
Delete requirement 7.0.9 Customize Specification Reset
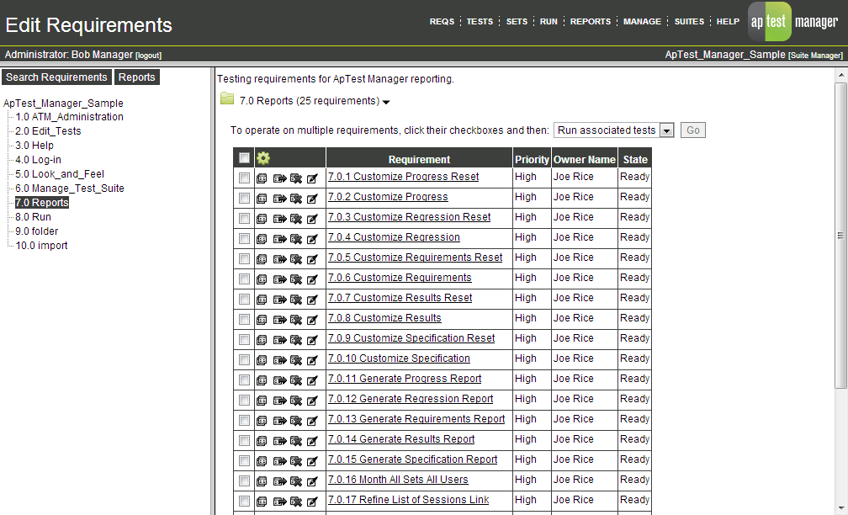pos(296,340)
